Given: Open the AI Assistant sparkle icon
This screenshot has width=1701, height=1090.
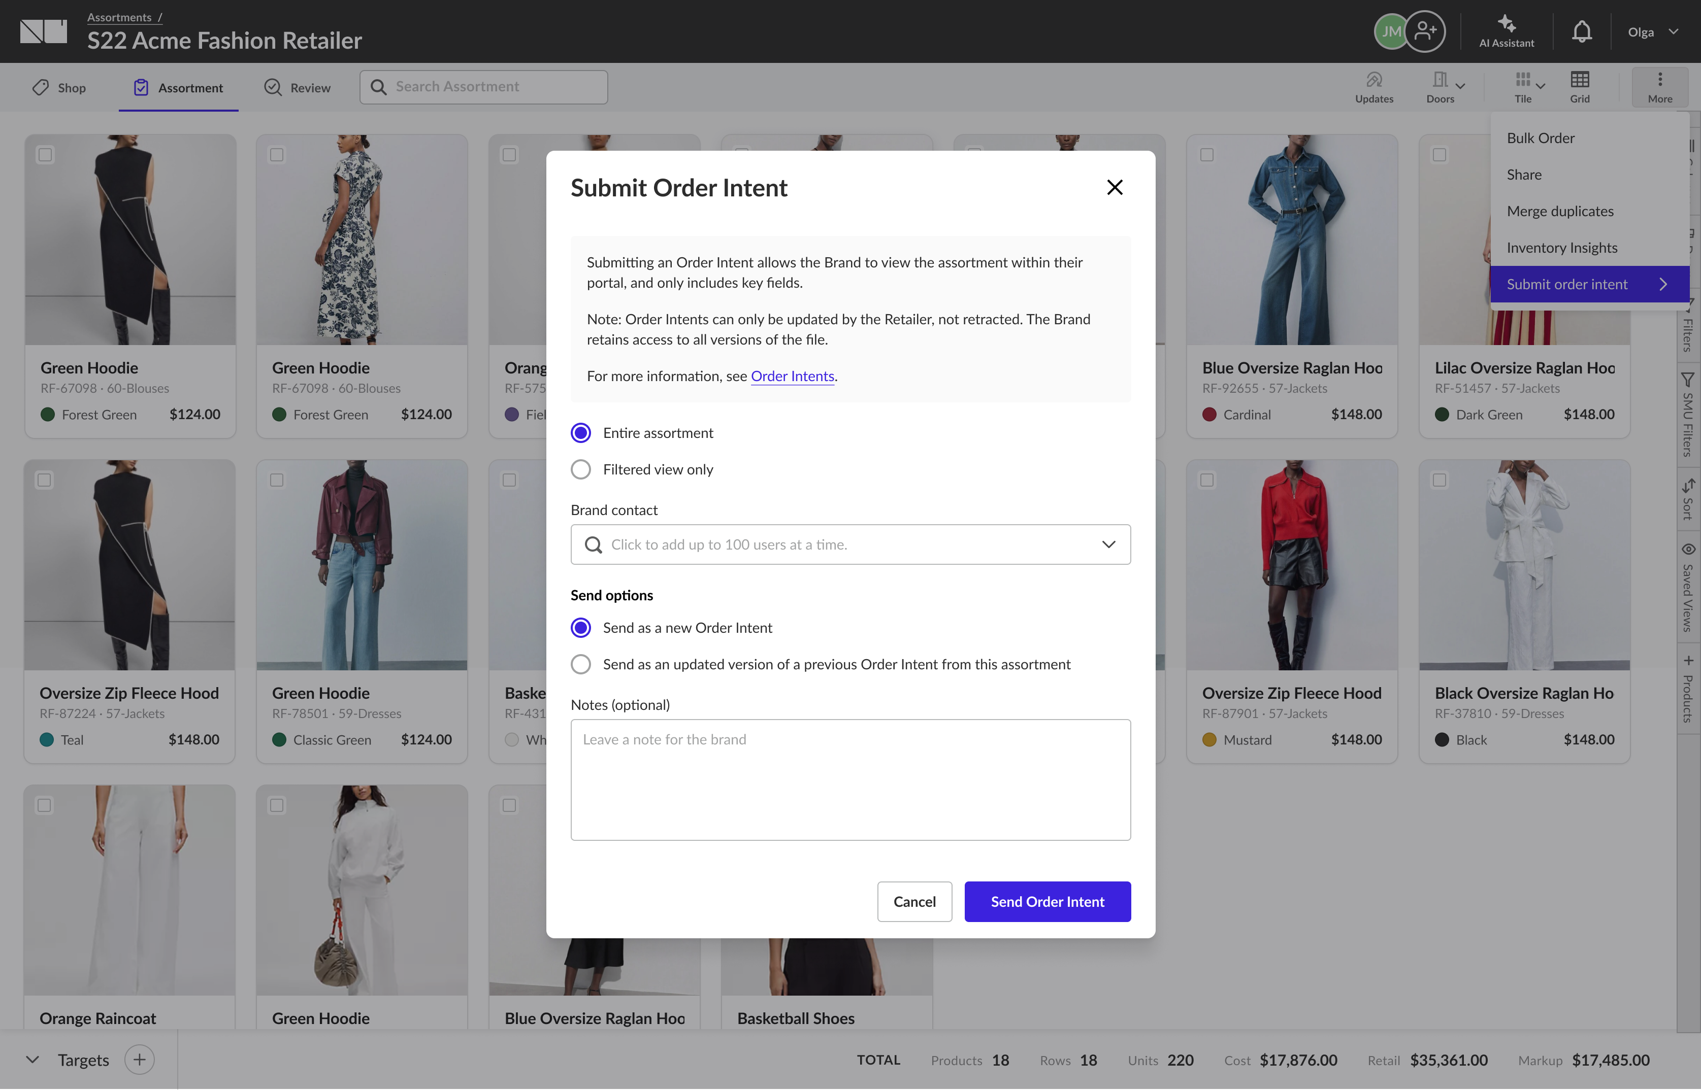Looking at the screenshot, I should [x=1506, y=24].
